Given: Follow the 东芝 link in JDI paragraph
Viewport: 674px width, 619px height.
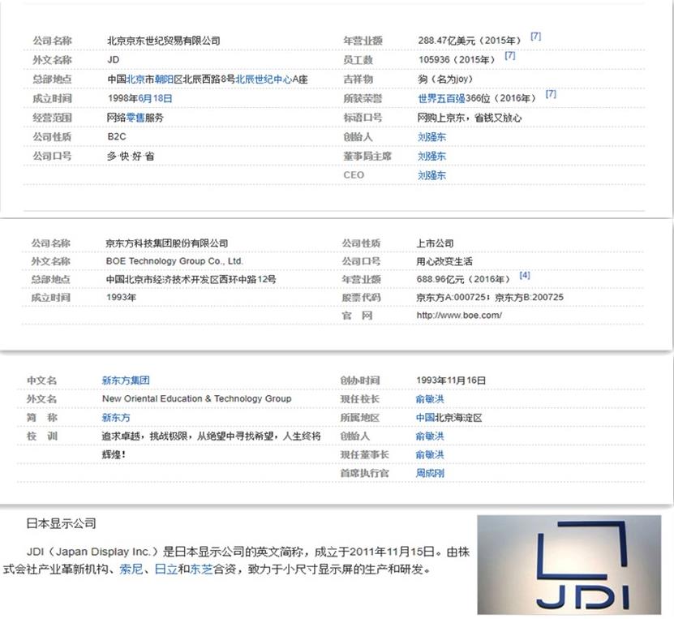Looking at the screenshot, I should pos(201,570).
